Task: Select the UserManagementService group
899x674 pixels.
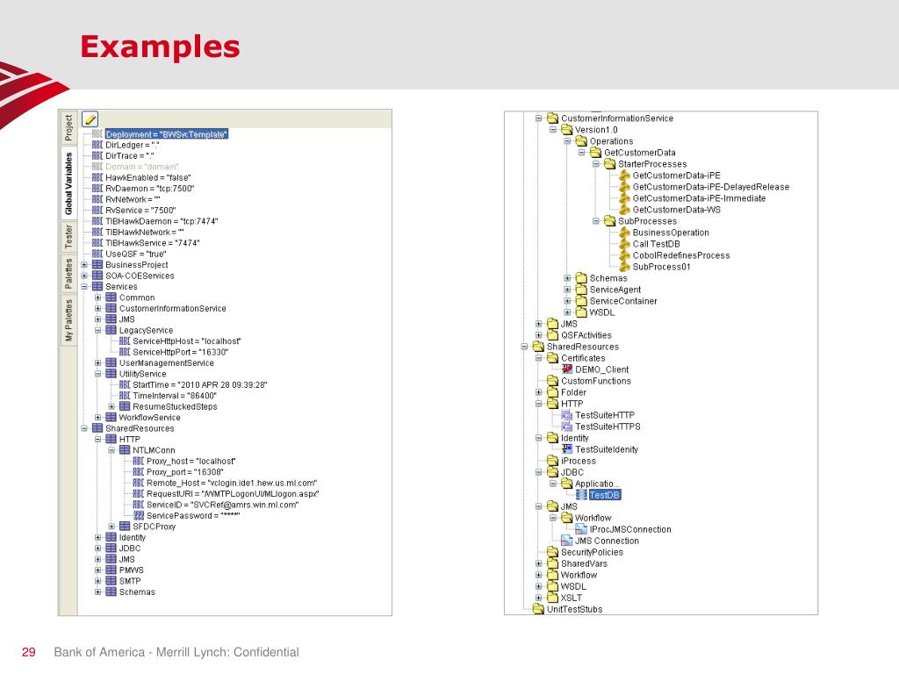Action: coord(166,362)
